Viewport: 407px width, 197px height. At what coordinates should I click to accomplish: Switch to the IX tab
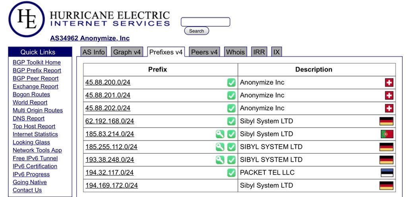click(x=277, y=52)
